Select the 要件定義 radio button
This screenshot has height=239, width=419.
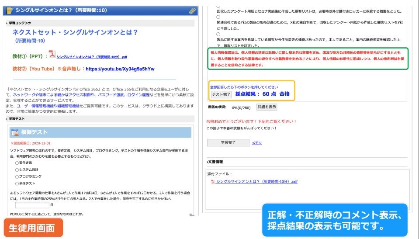[x=17, y=163]
